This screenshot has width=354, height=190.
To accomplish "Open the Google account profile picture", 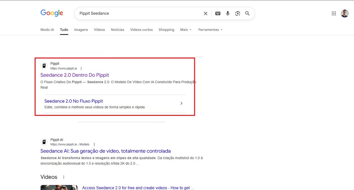I will [345, 14].
